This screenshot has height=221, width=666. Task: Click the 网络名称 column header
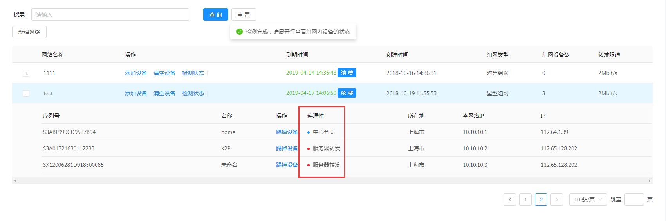tap(52, 55)
